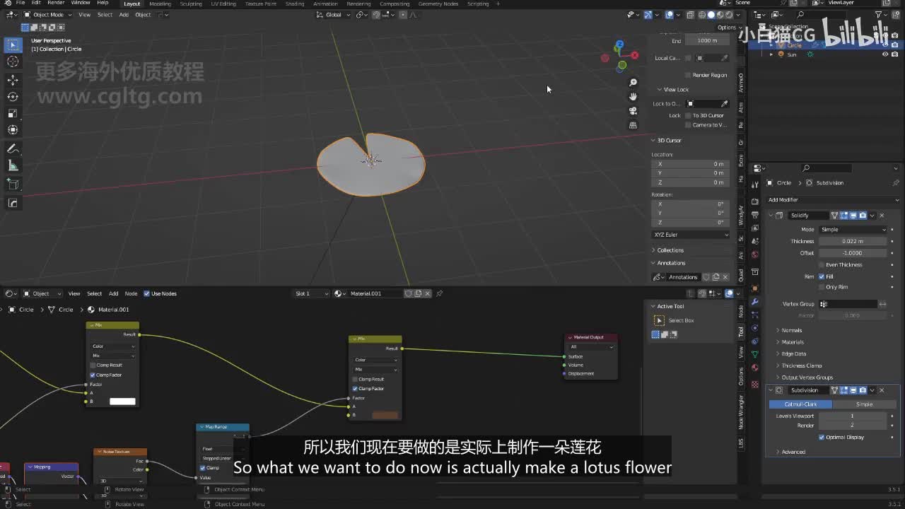Activate the Cursor tool
The width and height of the screenshot is (905, 509).
(13, 62)
